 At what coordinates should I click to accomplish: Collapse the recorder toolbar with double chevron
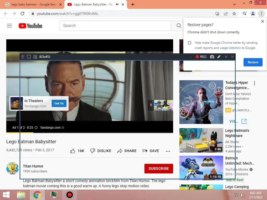pos(226,57)
